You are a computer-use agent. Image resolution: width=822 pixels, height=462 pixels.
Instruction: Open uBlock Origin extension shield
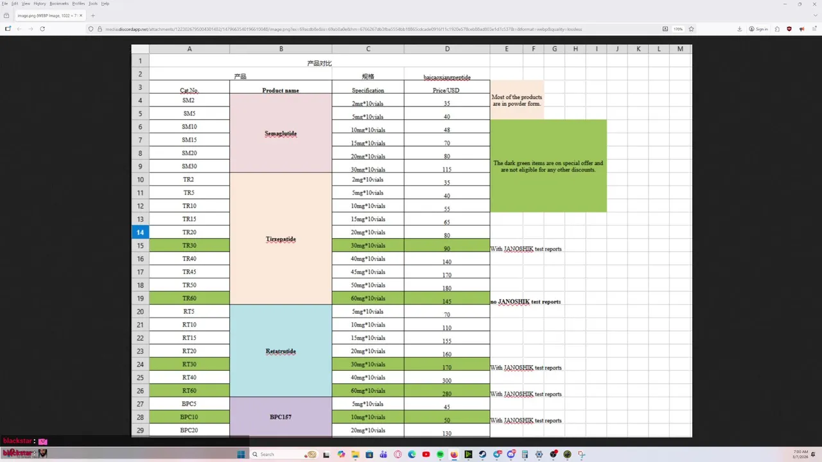[789, 29]
